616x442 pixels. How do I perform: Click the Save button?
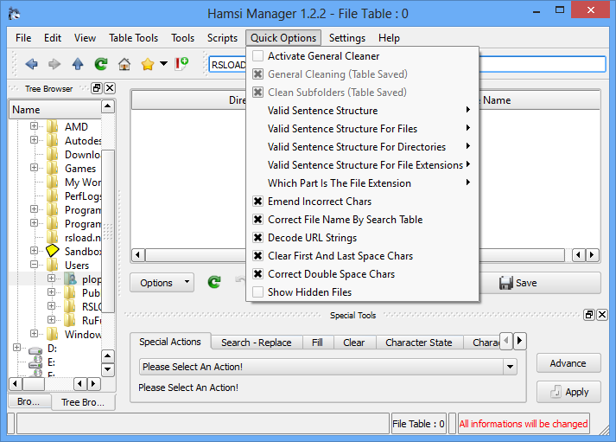coord(540,283)
